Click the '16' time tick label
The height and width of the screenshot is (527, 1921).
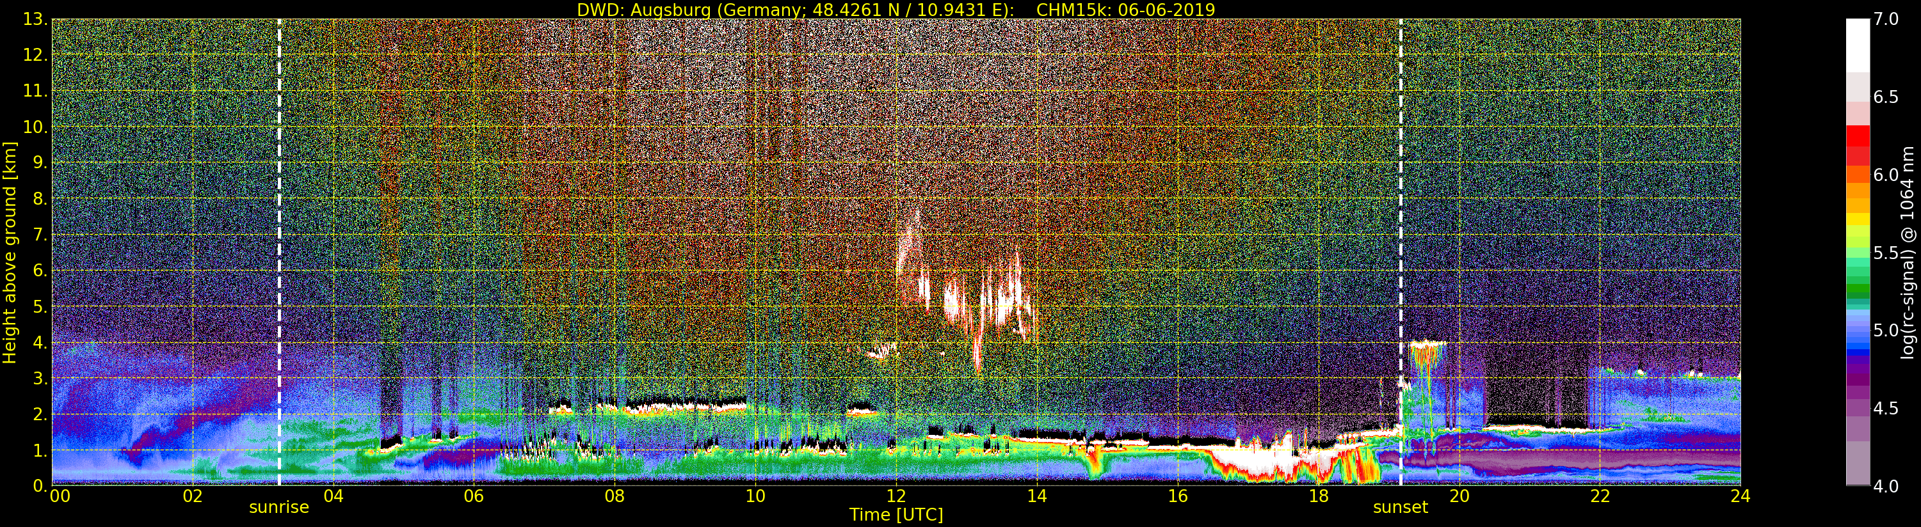(1177, 496)
